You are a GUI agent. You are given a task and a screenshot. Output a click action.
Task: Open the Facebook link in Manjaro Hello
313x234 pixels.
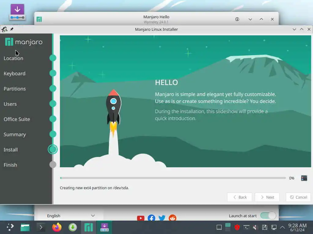coord(152,218)
